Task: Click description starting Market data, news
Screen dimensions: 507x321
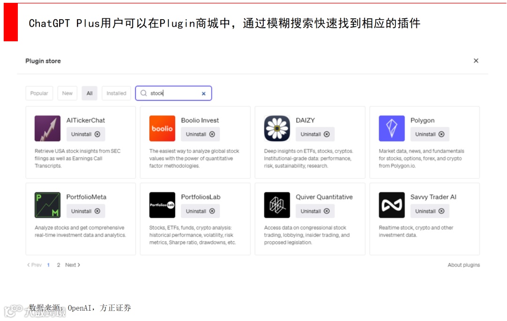Action: tap(421, 159)
